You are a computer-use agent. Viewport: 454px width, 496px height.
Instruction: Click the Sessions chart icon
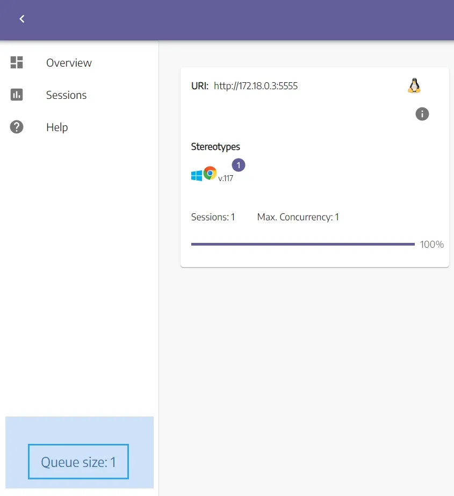coord(16,95)
